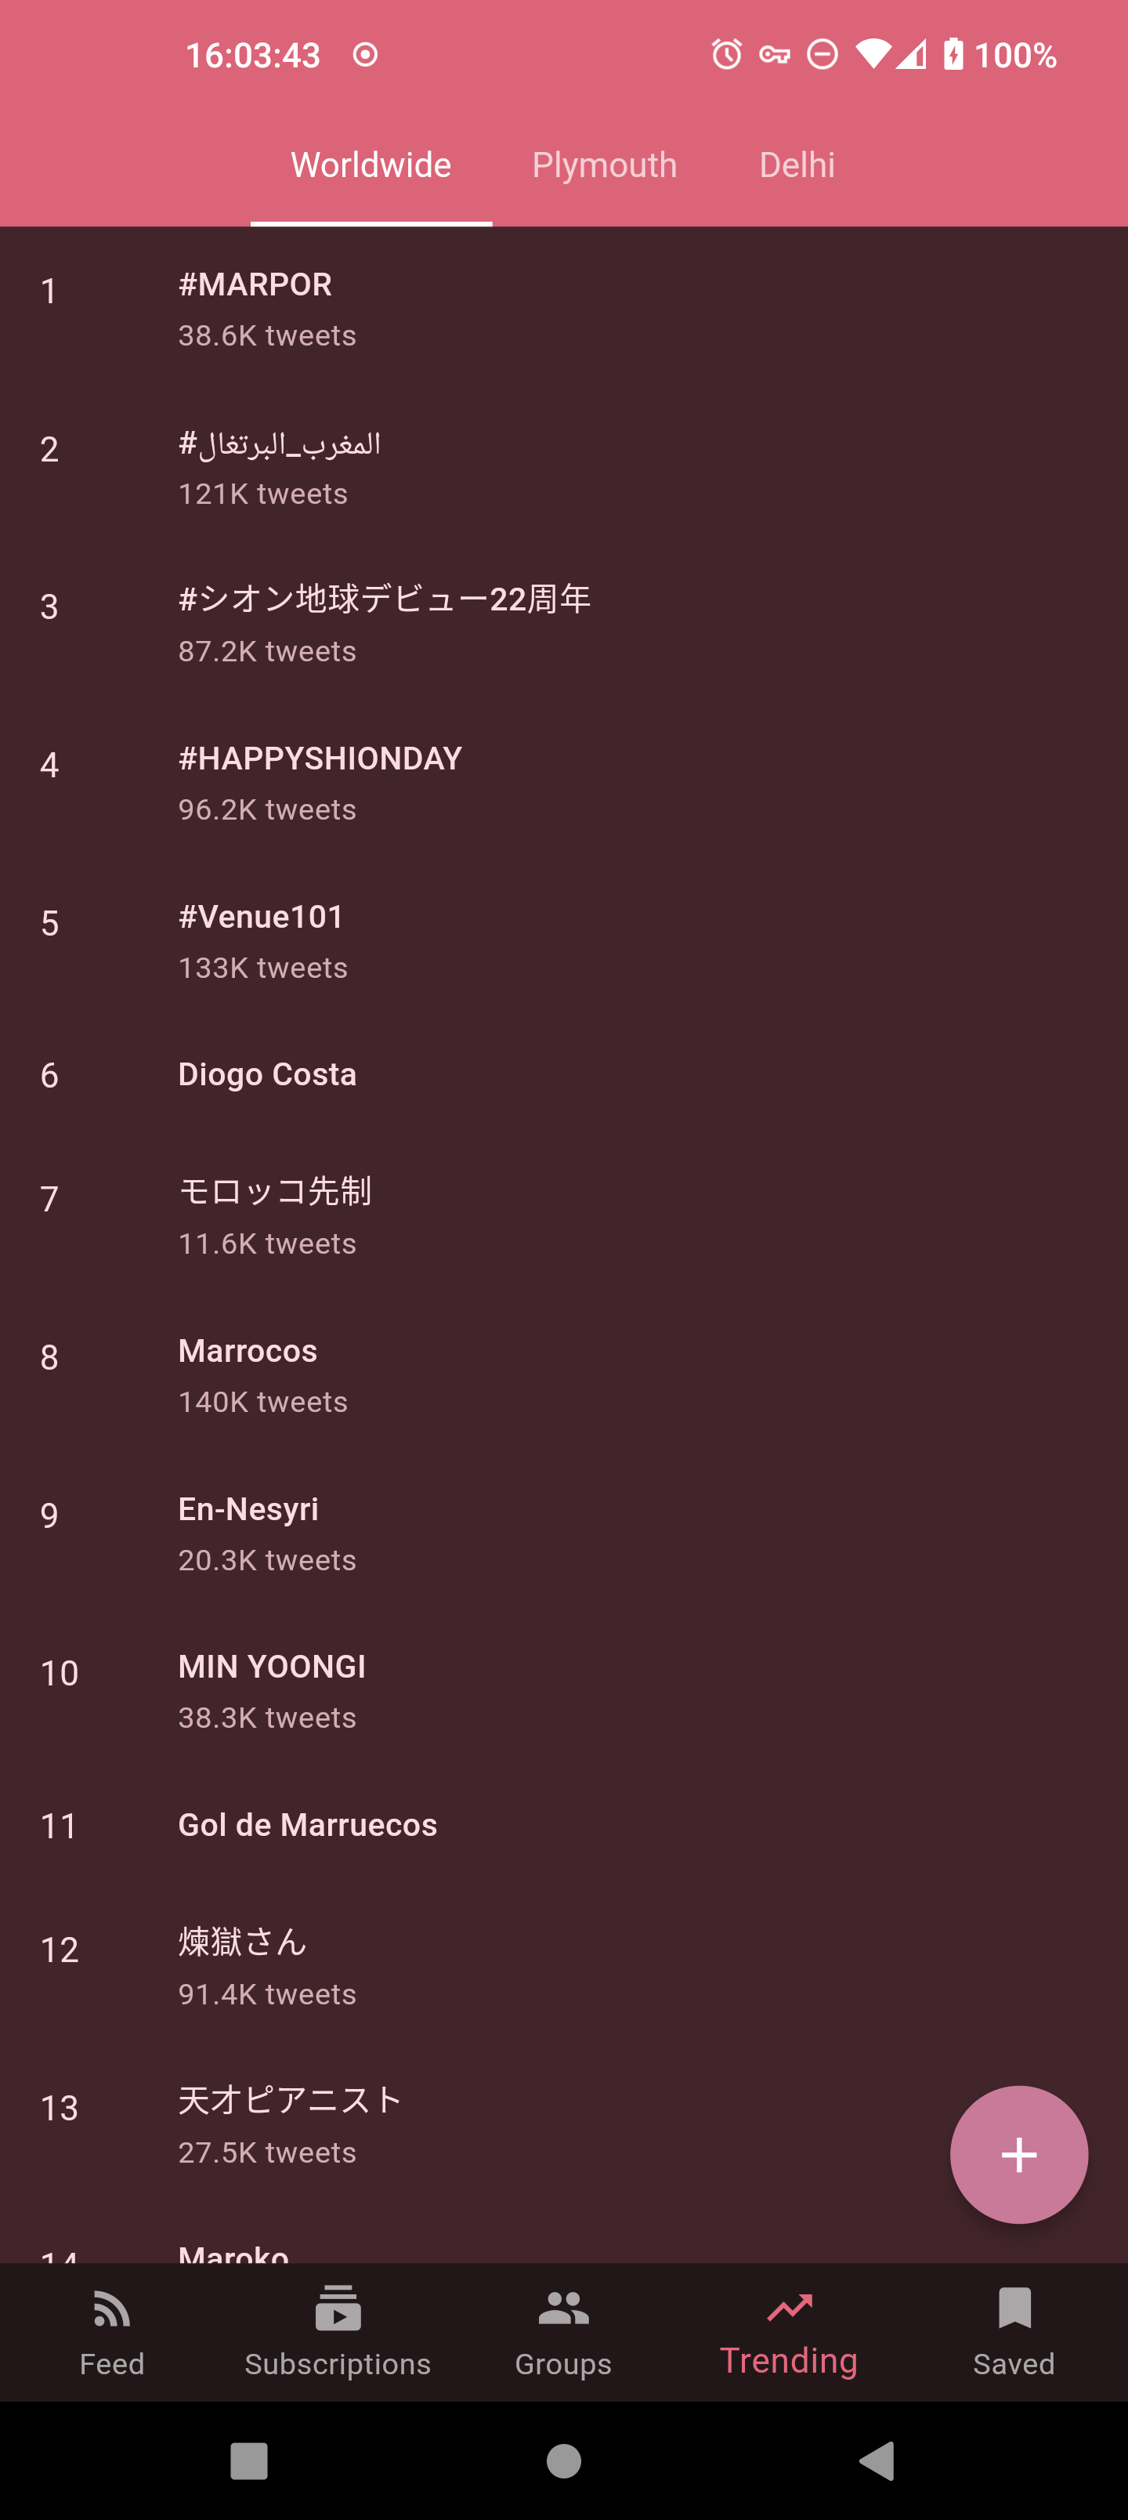Tap the Trending arrow icon
Screen dimensions: 1128x2520
point(790,2308)
